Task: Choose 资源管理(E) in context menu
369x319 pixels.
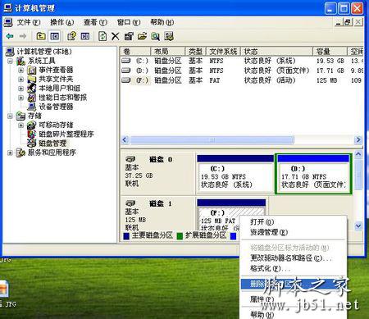Action: pos(293,232)
